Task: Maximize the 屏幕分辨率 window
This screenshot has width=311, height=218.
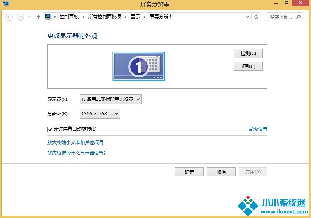Action: (x=287, y=3)
